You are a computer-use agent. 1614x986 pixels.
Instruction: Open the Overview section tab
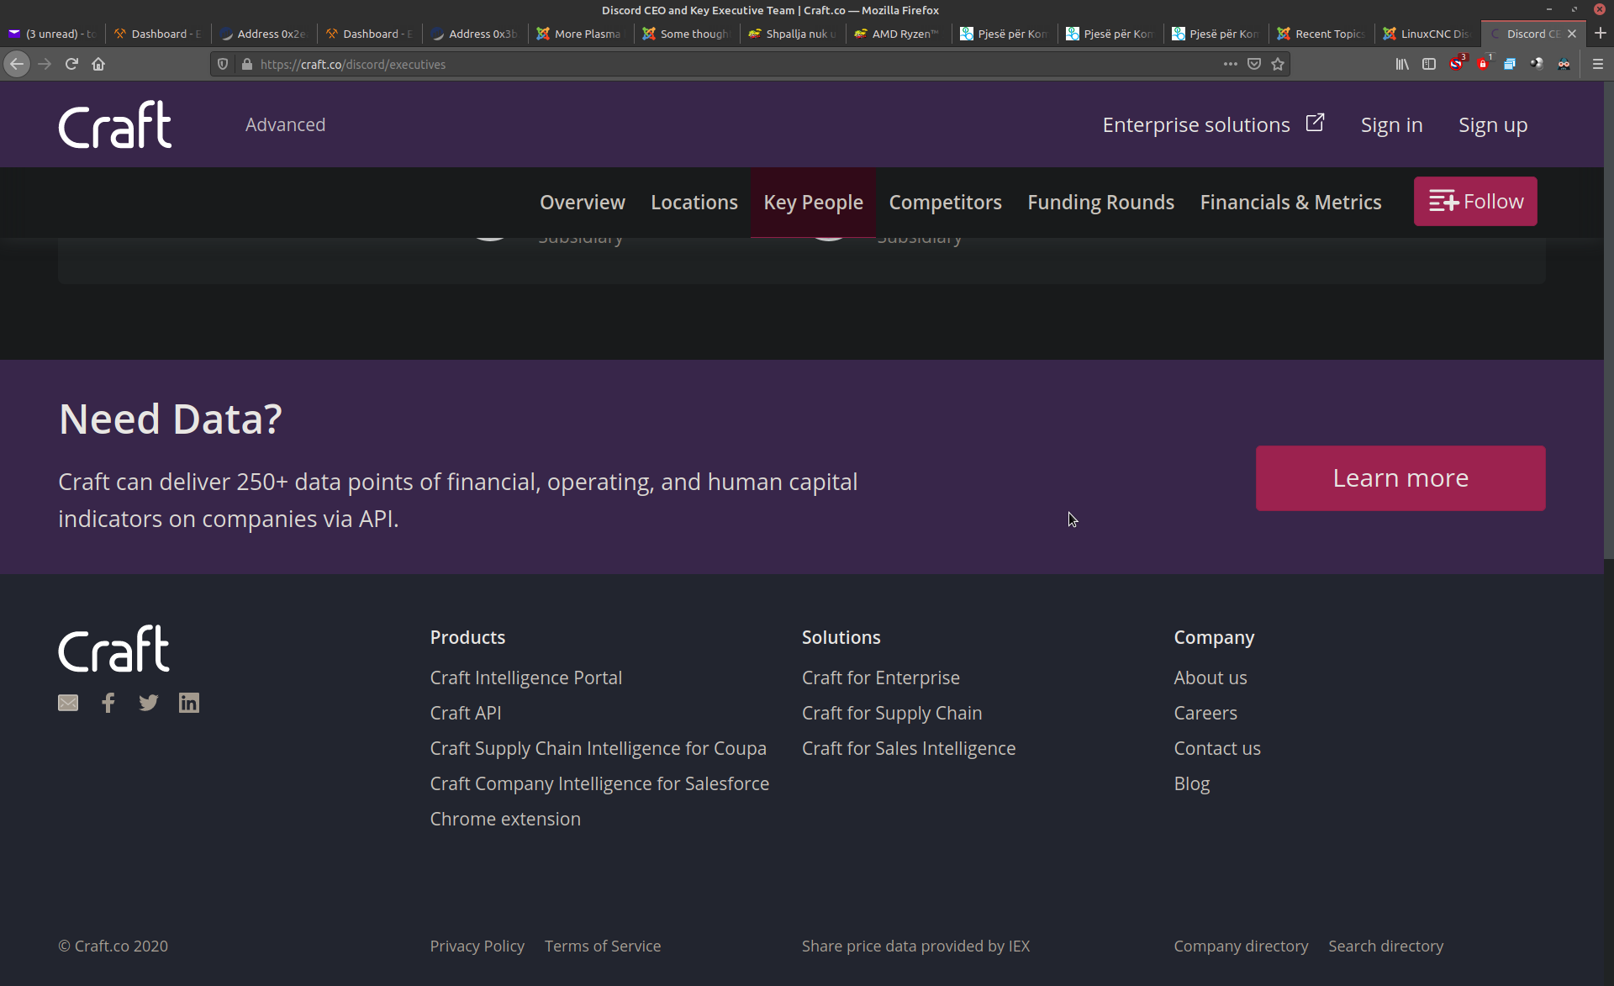coord(583,202)
